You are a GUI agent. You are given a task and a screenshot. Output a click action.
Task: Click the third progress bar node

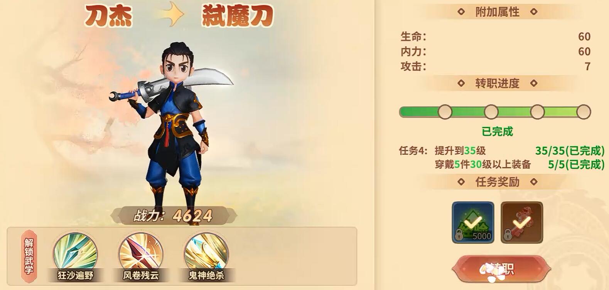click(x=537, y=112)
